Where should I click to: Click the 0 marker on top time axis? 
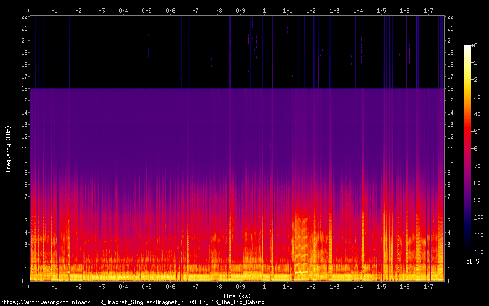30,10
